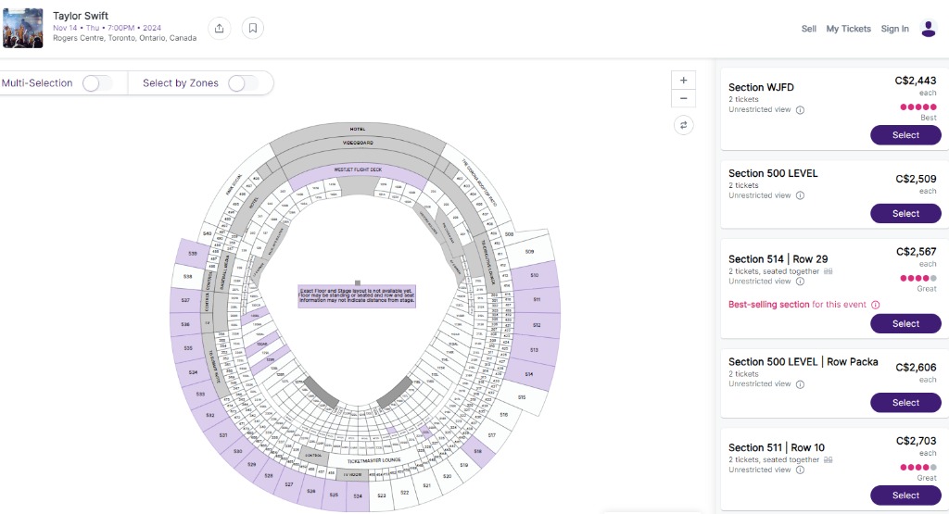Screen dimensions: 949x514
Task: Select Section 514 Row 29 tickets
Action: click(x=905, y=324)
